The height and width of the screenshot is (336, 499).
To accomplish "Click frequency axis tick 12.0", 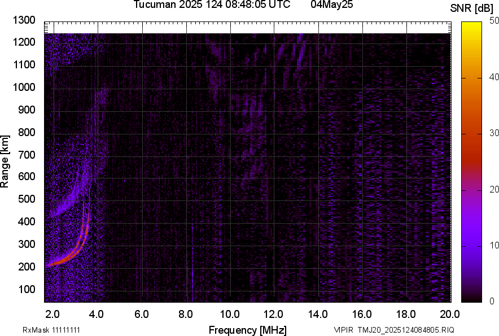I will [273, 315].
